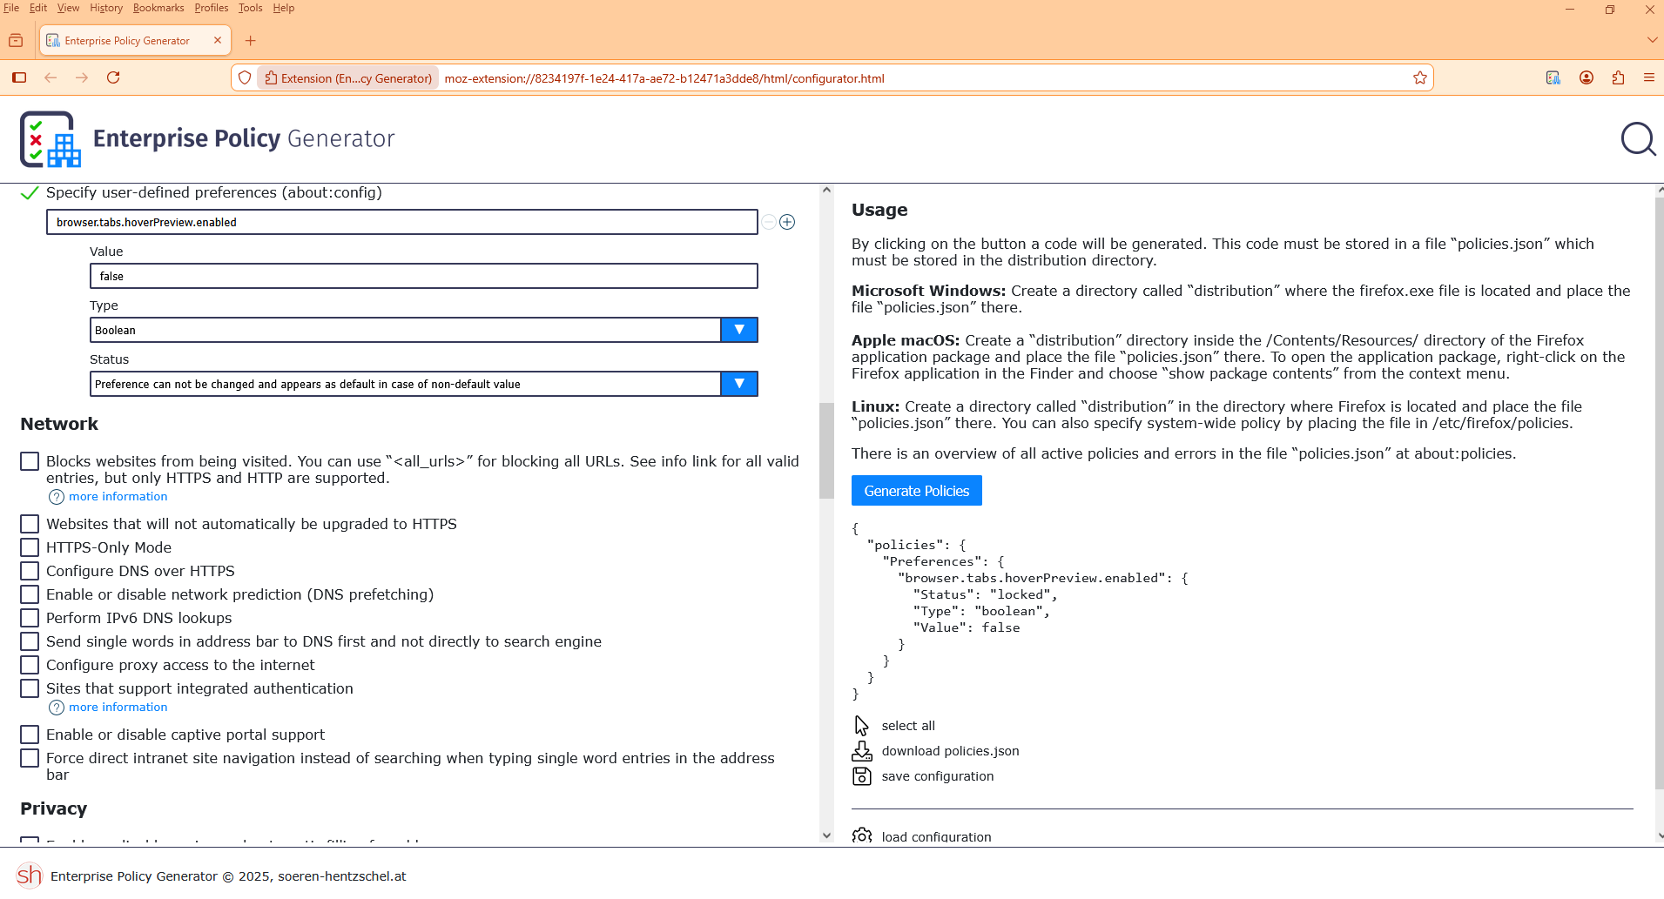The image size is (1664, 899).
Task: Bookmark this page with the star icon
Action: (x=1420, y=78)
